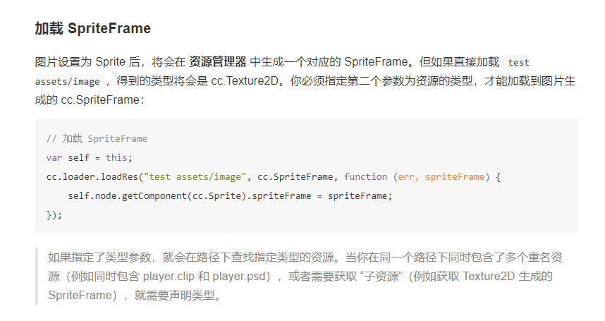Click the orange spriteFrame callback parameter
Viewport: 605px width, 321px height.
pos(456,176)
